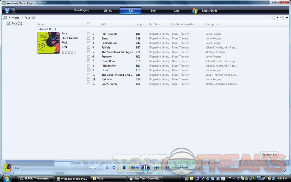The image size is (291, 182).
Task: Open the Burn tab
Action: [153, 11]
